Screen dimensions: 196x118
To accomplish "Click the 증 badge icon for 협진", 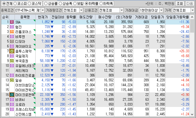I will point(12,27).
